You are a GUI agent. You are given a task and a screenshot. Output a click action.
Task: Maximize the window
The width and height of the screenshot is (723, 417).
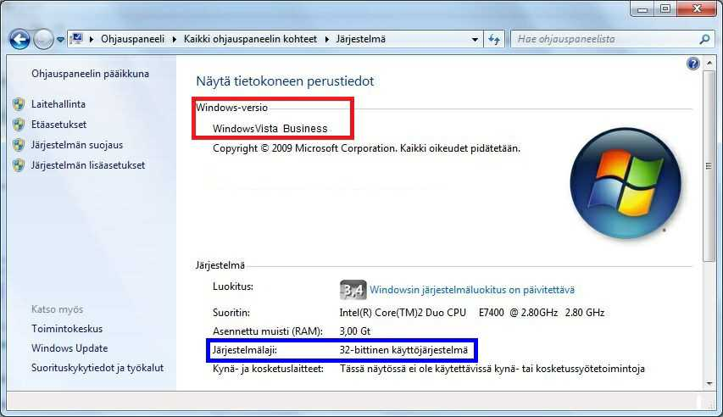(x=665, y=8)
